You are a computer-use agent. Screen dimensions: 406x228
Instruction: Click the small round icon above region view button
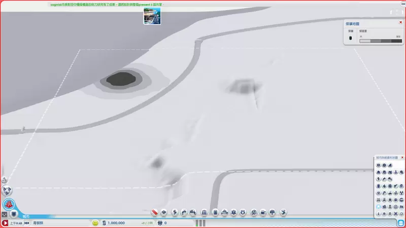[x=4, y=179]
